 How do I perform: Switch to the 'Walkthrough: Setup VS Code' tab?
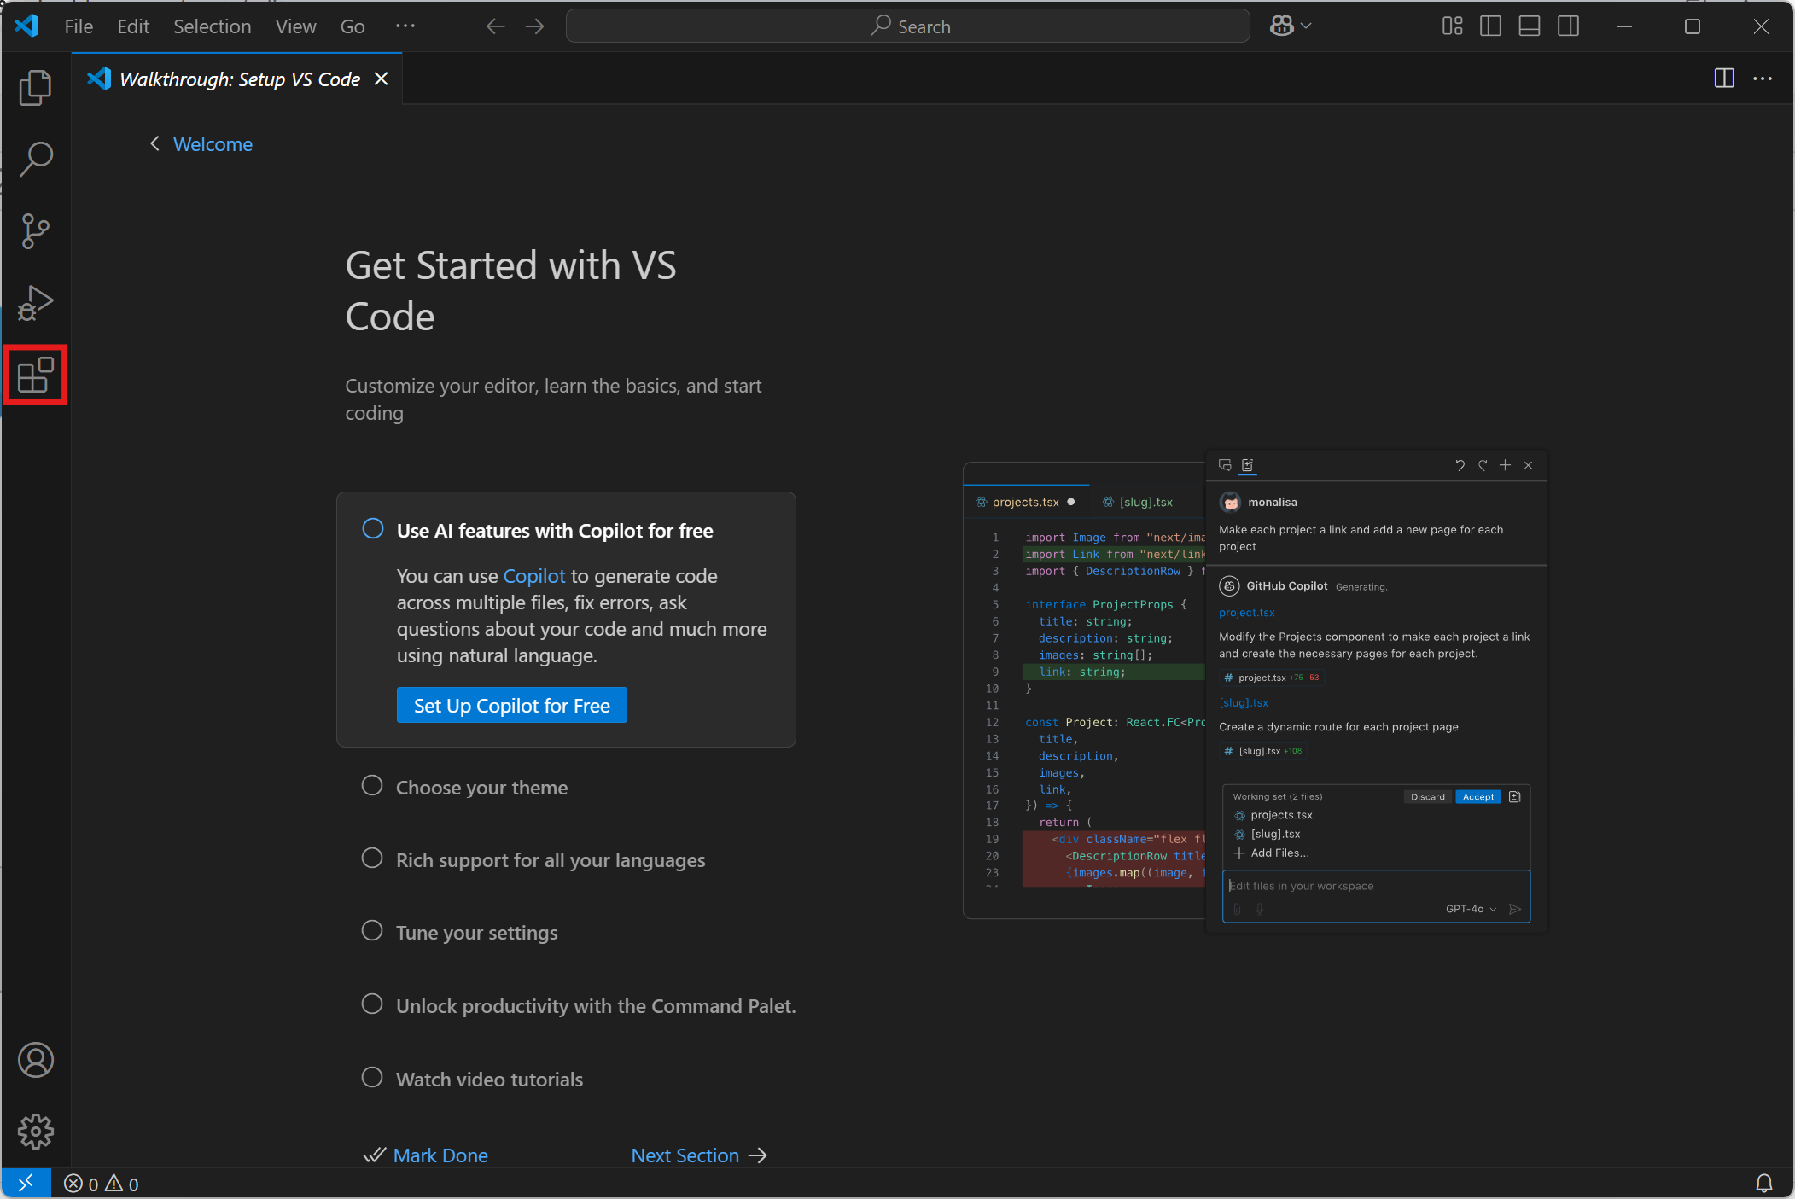point(239,79)
